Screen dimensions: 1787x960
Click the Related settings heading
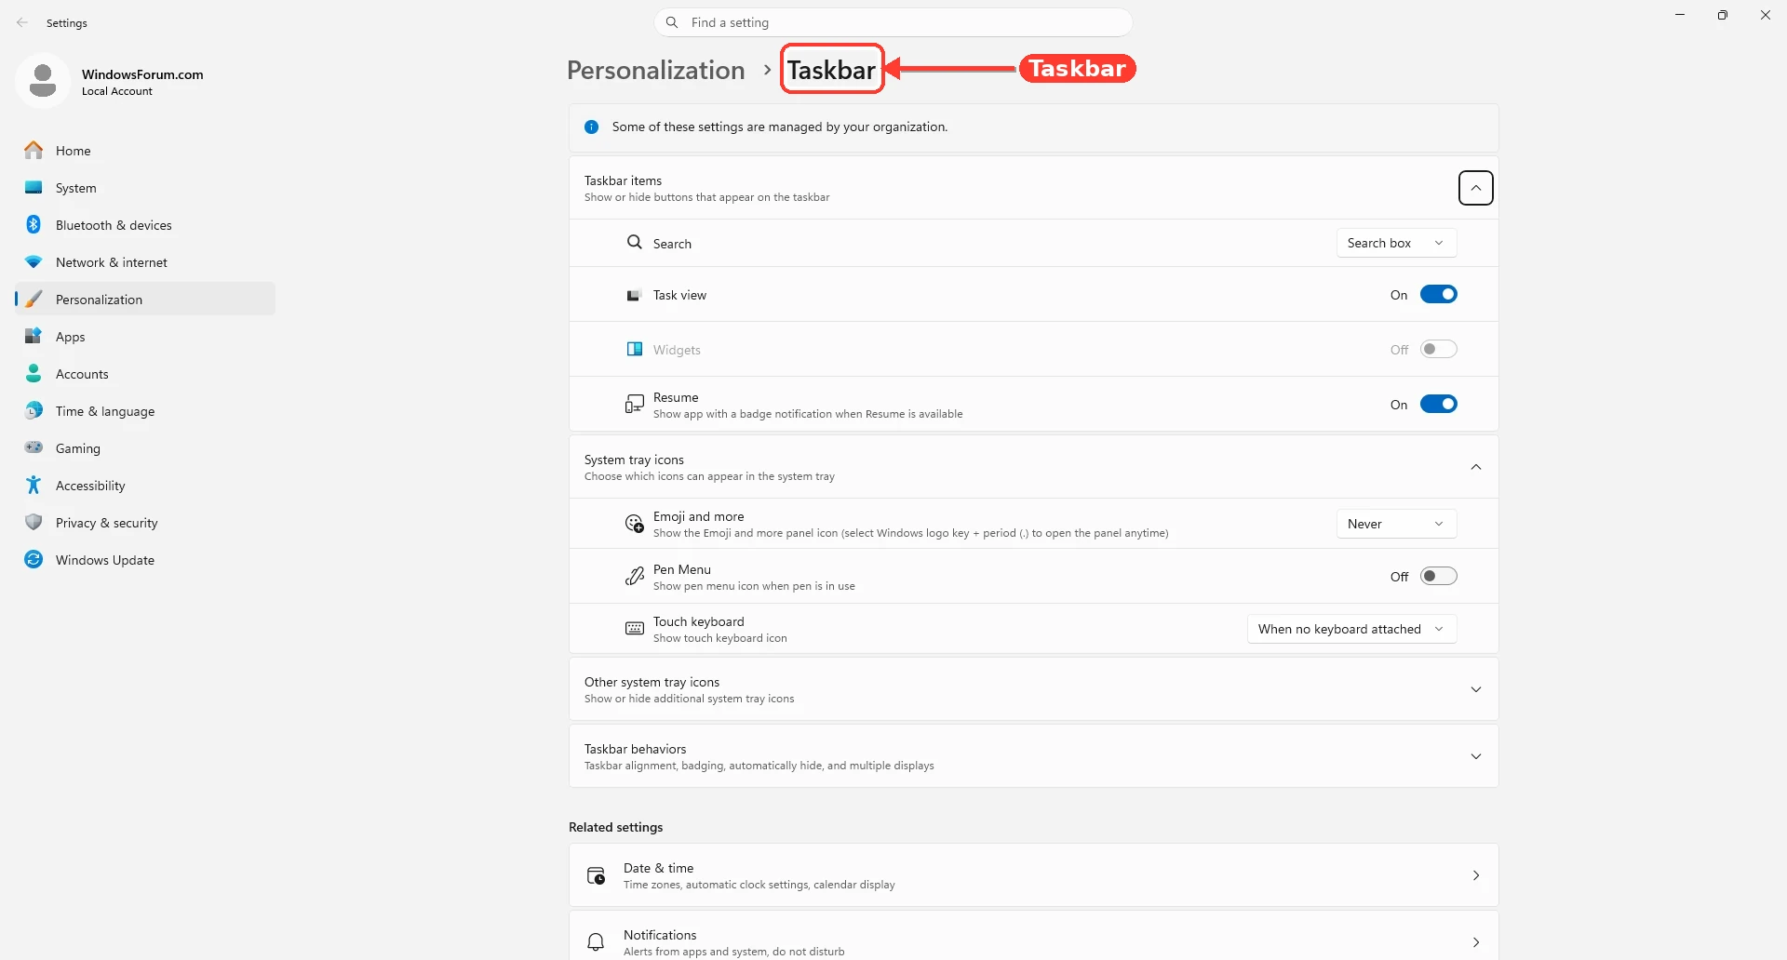pos(615,827)
